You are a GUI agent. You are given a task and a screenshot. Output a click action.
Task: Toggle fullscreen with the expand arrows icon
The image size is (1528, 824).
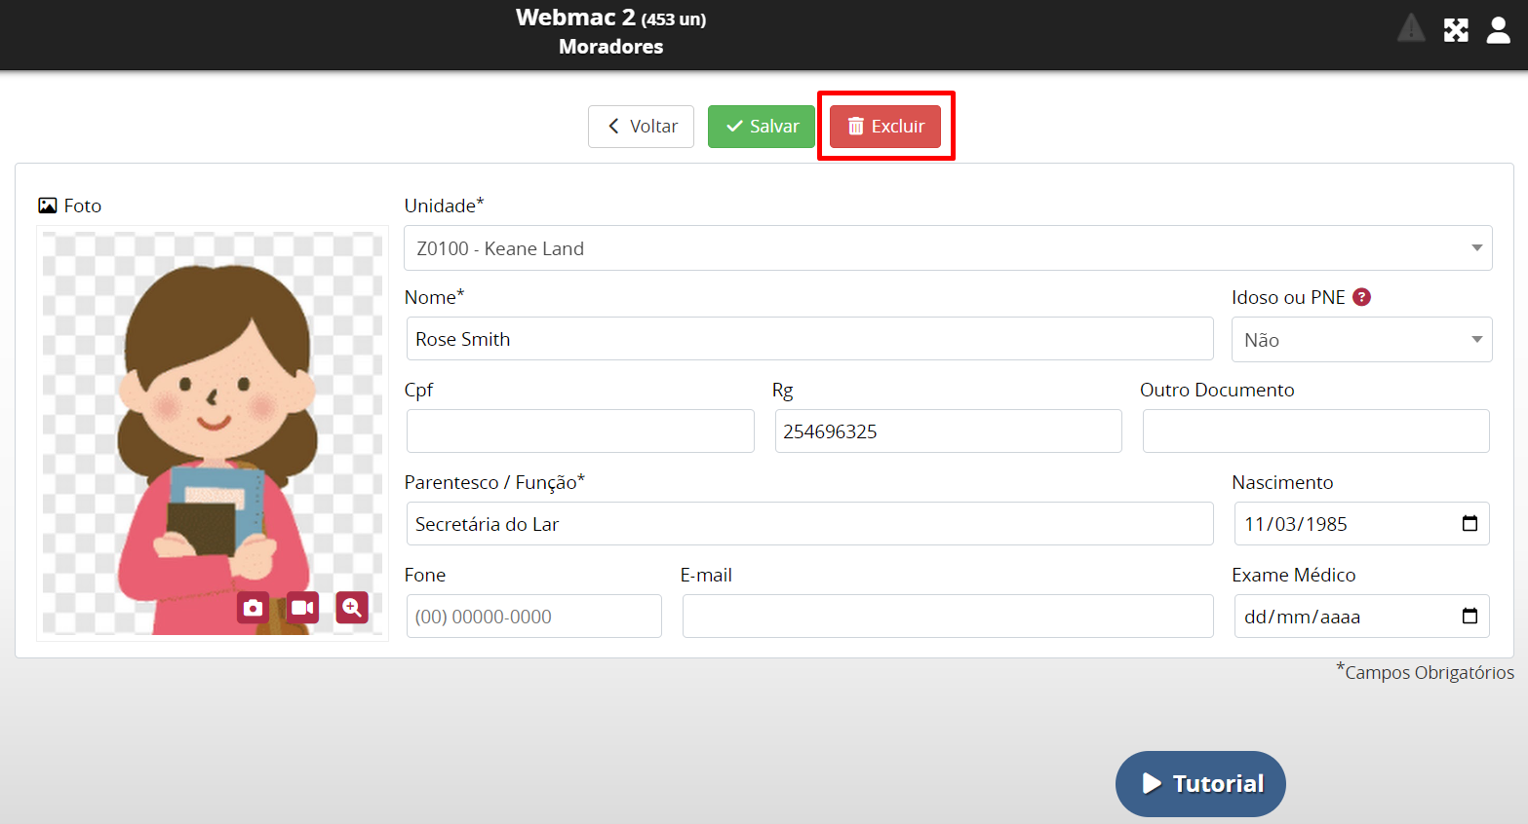1456,30
